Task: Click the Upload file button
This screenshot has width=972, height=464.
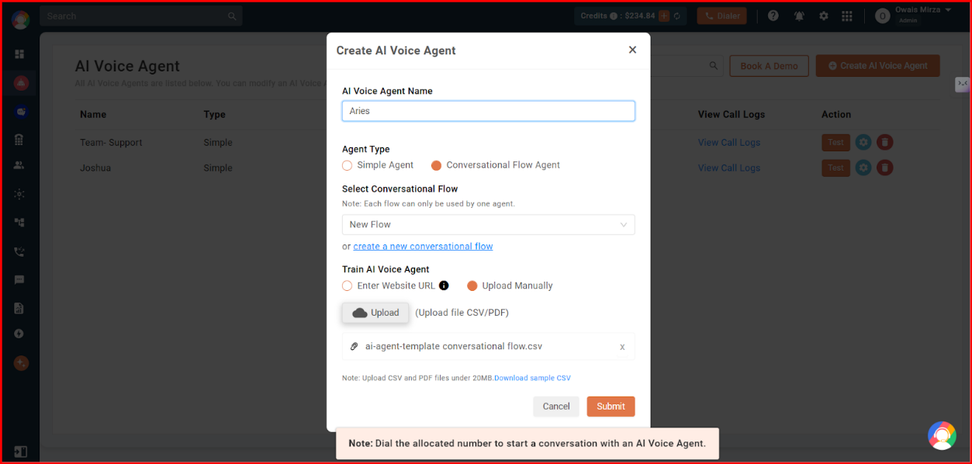Action: 375,313
